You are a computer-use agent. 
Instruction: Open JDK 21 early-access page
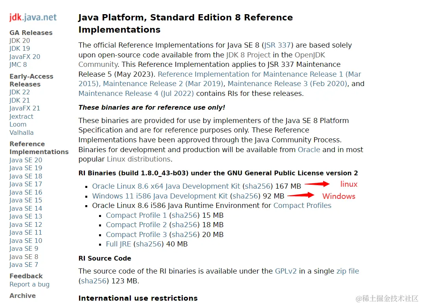tap(20, 100)
